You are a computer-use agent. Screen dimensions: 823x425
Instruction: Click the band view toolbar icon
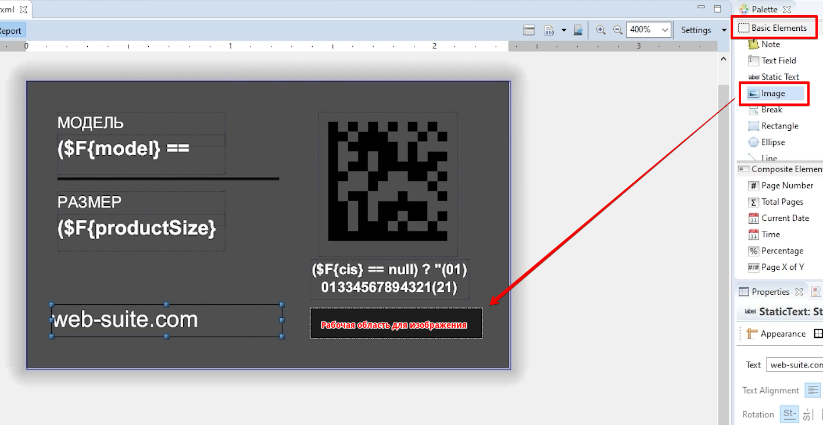click(529, 30)
